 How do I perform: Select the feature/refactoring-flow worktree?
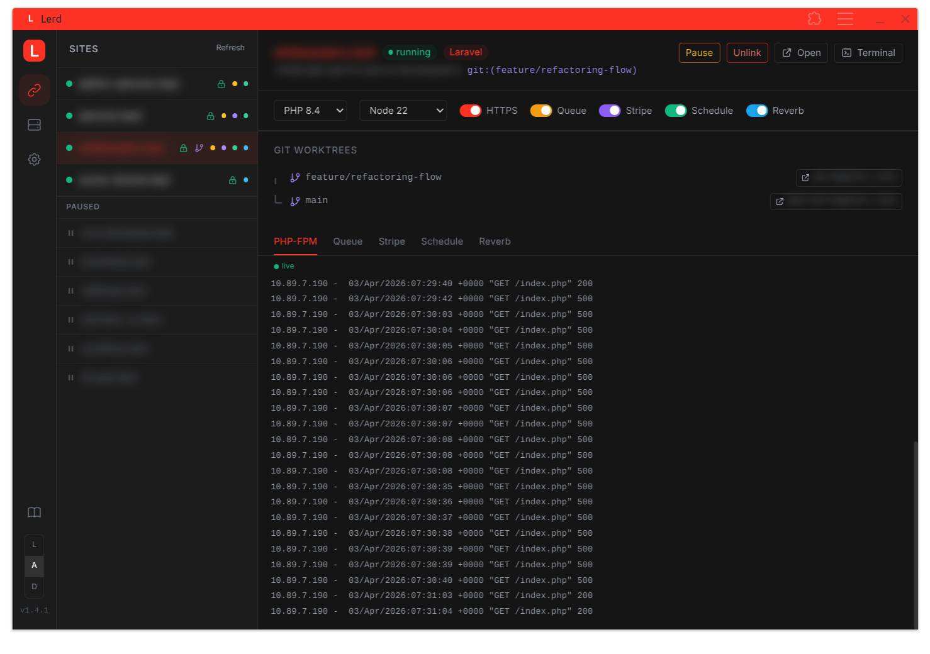tap(373, 177)
